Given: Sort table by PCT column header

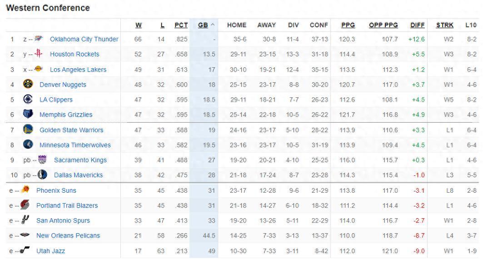Looking at the screenshot, I should pyautogui.click(x=181, y=25).
